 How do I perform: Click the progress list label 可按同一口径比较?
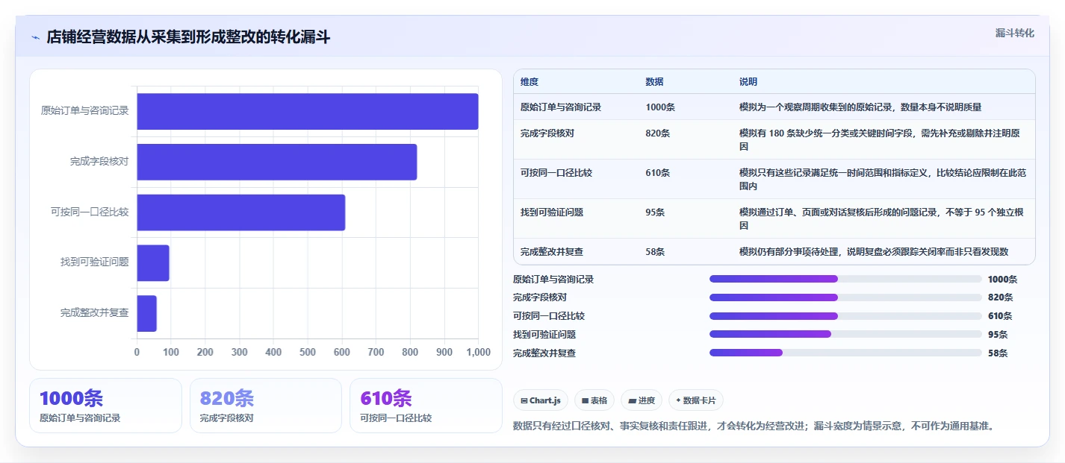pyautogui.click(x=549, y=316)
